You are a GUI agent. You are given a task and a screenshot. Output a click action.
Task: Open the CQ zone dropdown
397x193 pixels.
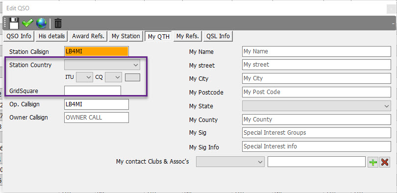114,77
